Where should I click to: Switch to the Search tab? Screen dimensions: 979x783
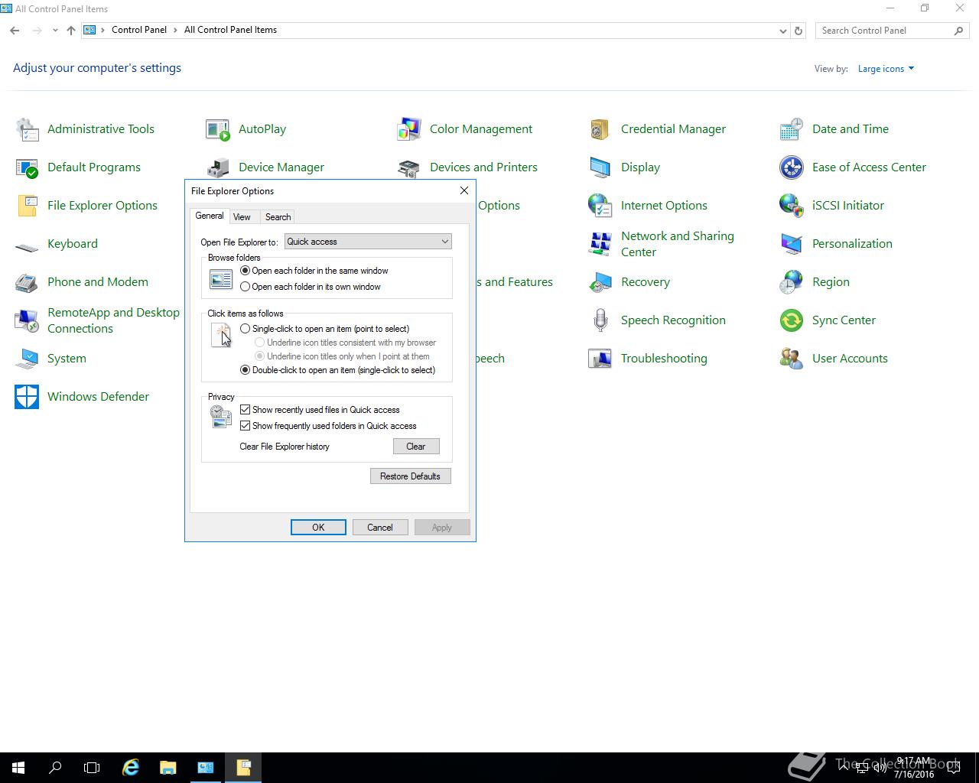click(x=278, y=217)
